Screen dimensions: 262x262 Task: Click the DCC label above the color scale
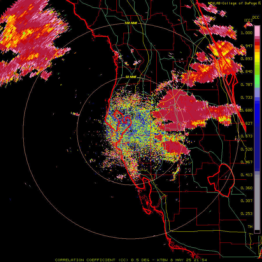[x=256, y=17]
